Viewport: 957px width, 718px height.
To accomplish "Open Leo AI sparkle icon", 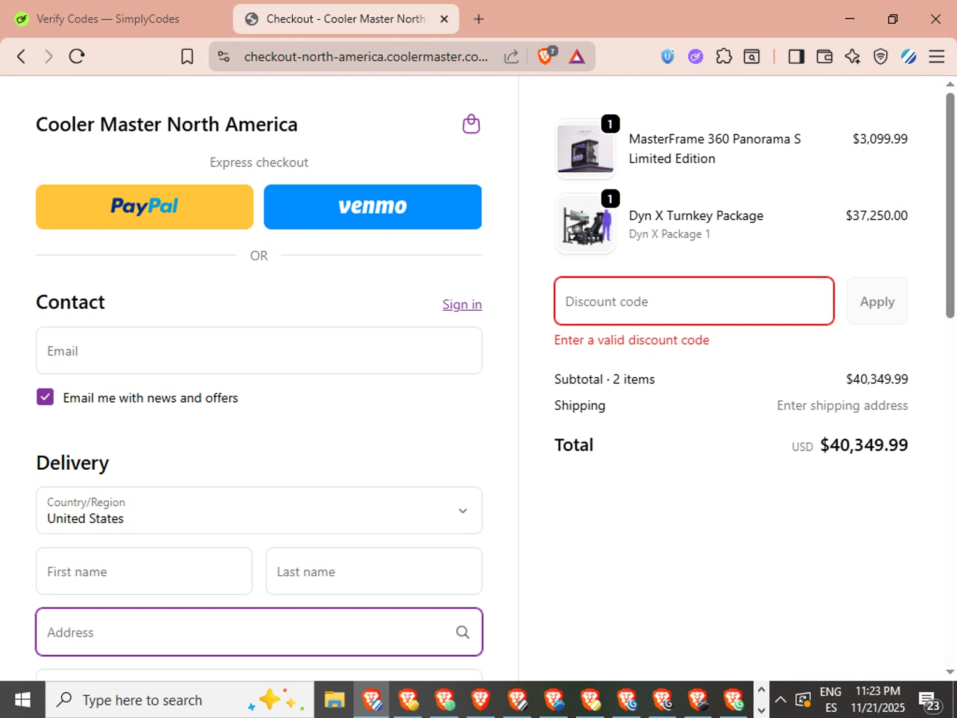I will (852, 57).
